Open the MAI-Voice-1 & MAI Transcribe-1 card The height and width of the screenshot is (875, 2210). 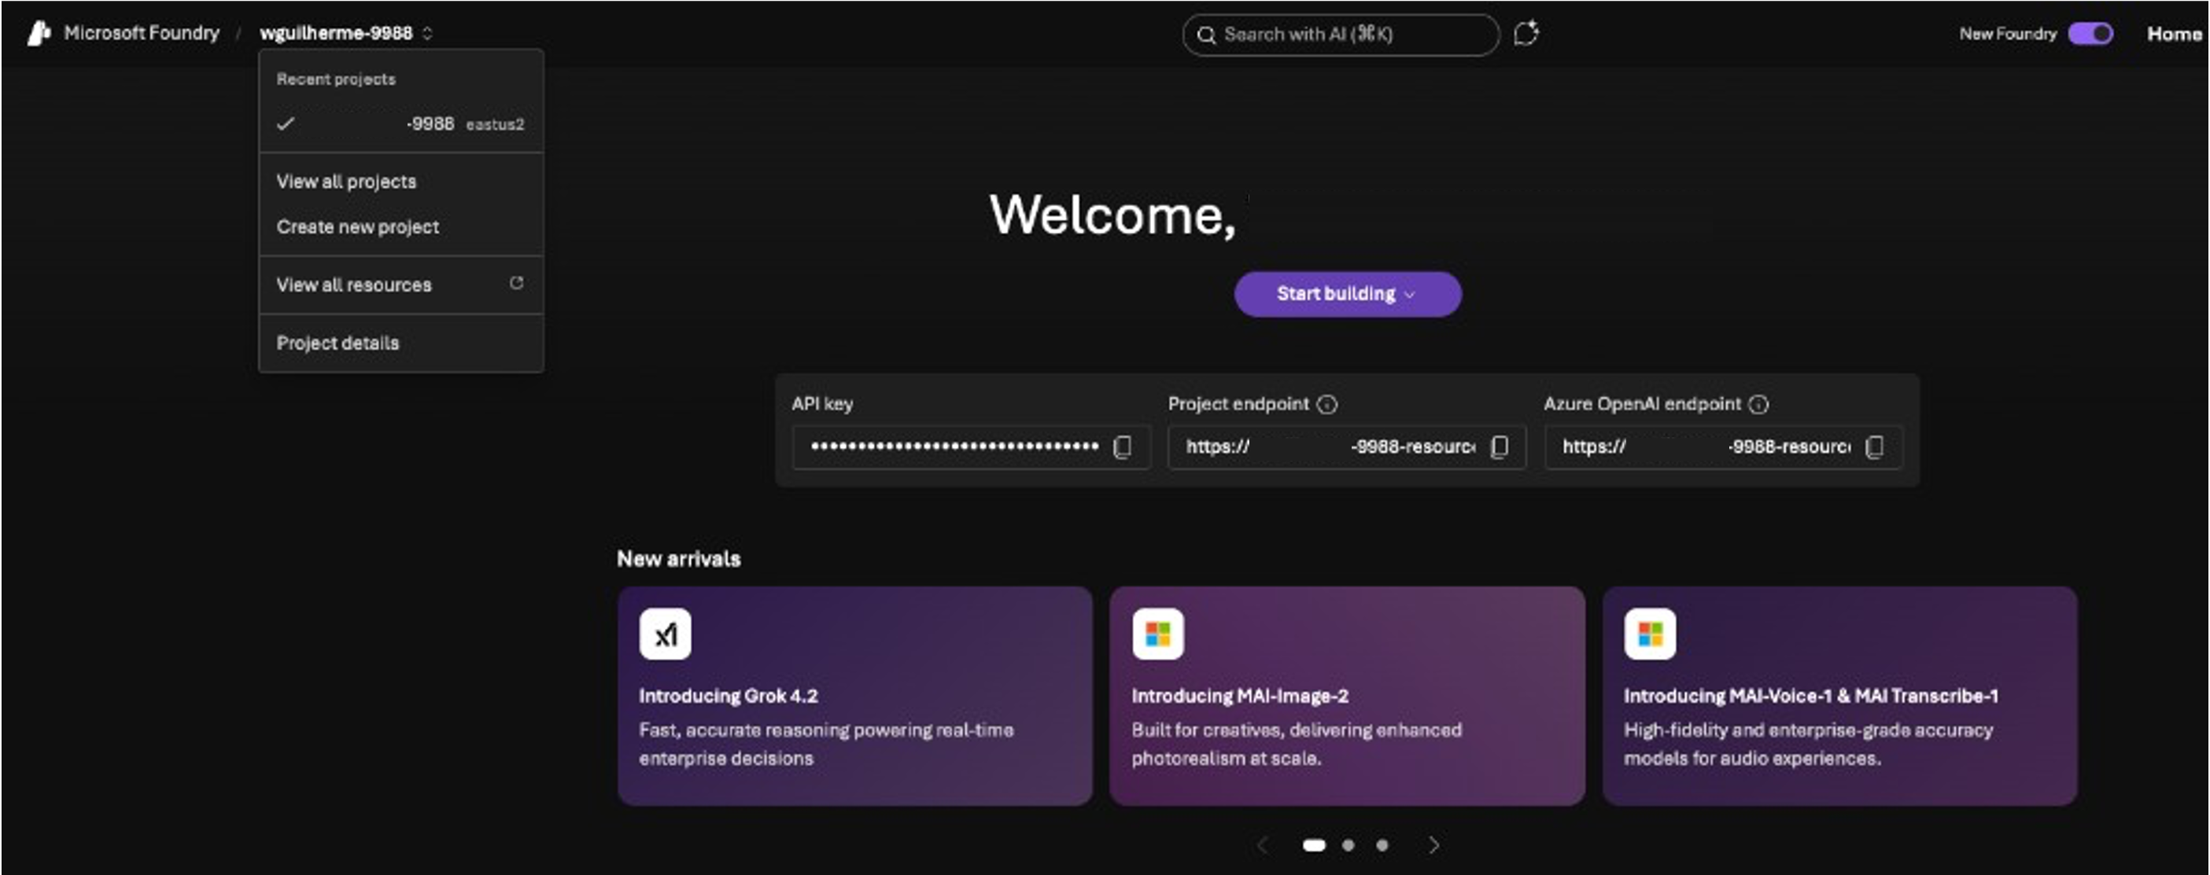pyautogui.click(x=1839, y=696)
